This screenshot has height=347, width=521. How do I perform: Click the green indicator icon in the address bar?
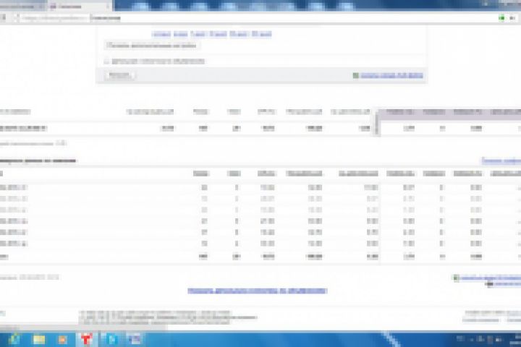point(501,18)
